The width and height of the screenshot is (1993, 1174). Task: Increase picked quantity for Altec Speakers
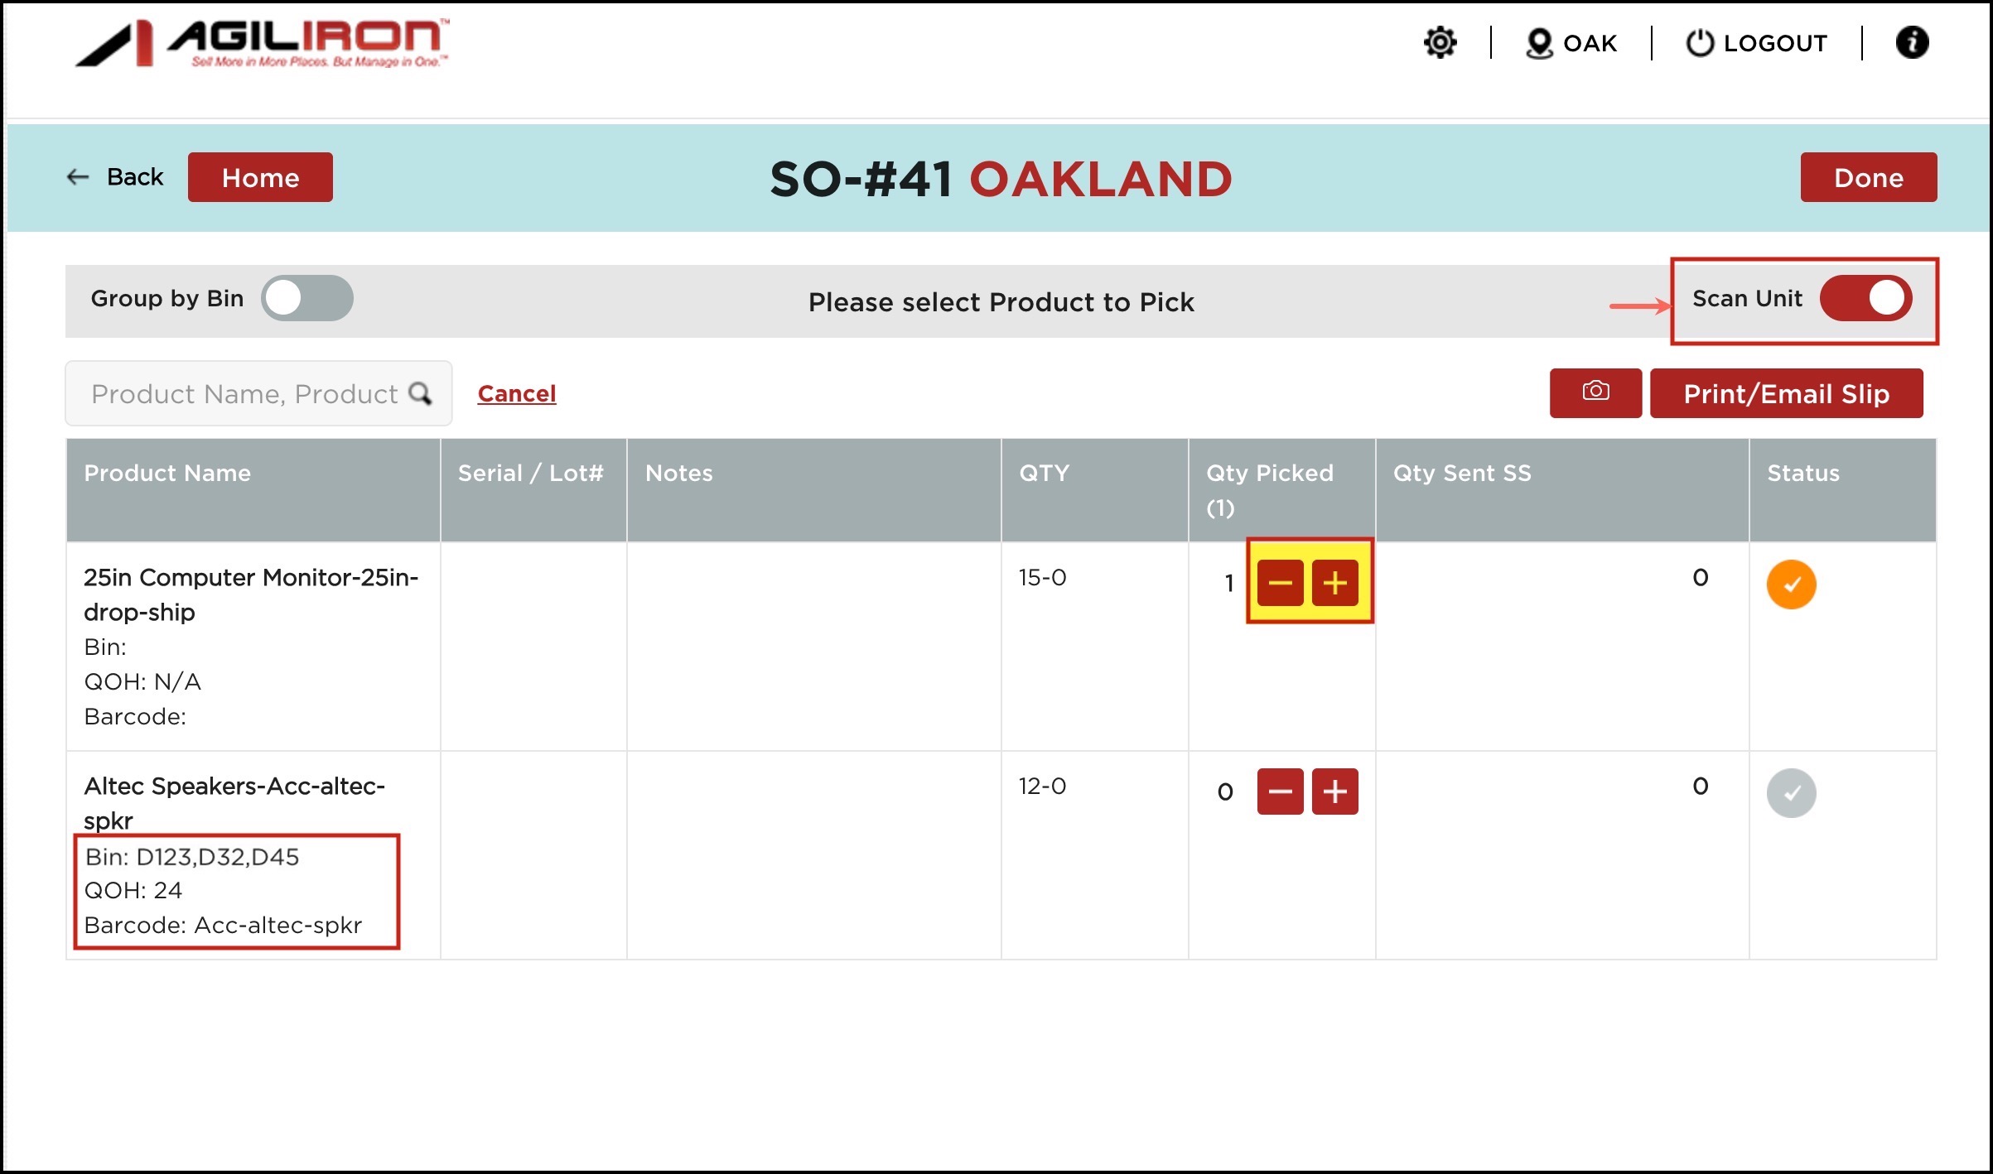[1334, 791]
